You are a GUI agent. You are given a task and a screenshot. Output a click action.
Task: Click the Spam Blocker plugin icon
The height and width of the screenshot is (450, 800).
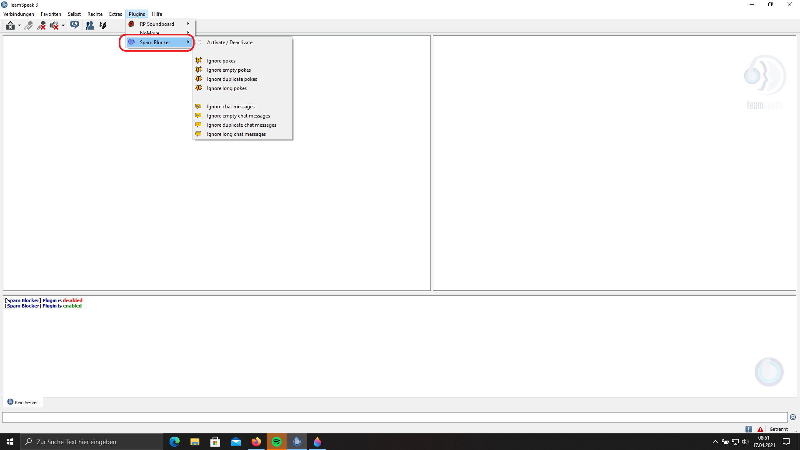click(x=131, y=42)
